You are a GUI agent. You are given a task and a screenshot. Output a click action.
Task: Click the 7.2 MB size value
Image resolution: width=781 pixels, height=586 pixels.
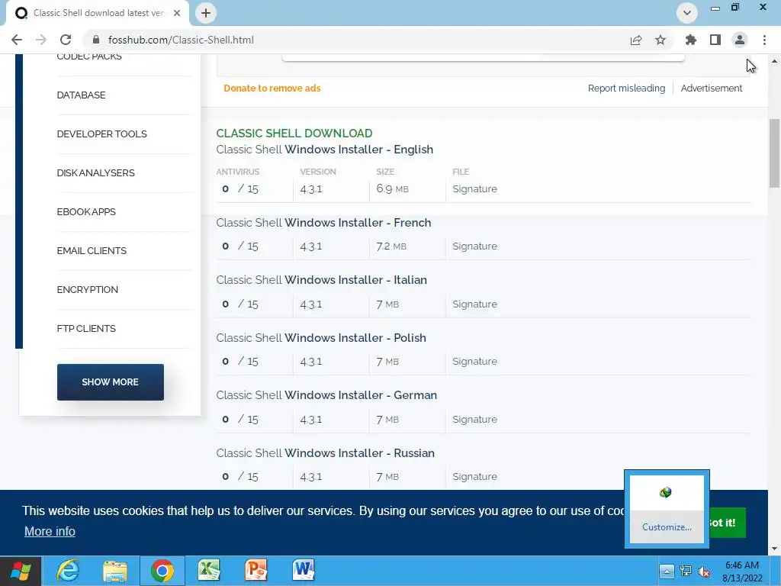(x=391, y=246)
